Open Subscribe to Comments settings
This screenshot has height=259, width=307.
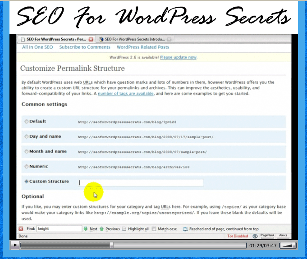pyautogui.click(x=85, y=47)
